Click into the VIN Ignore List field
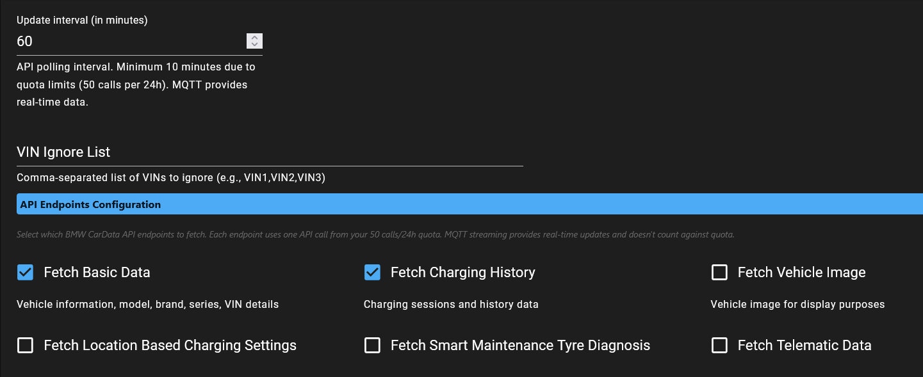Screen dimensions: 923x377 [x=269, y=152]
